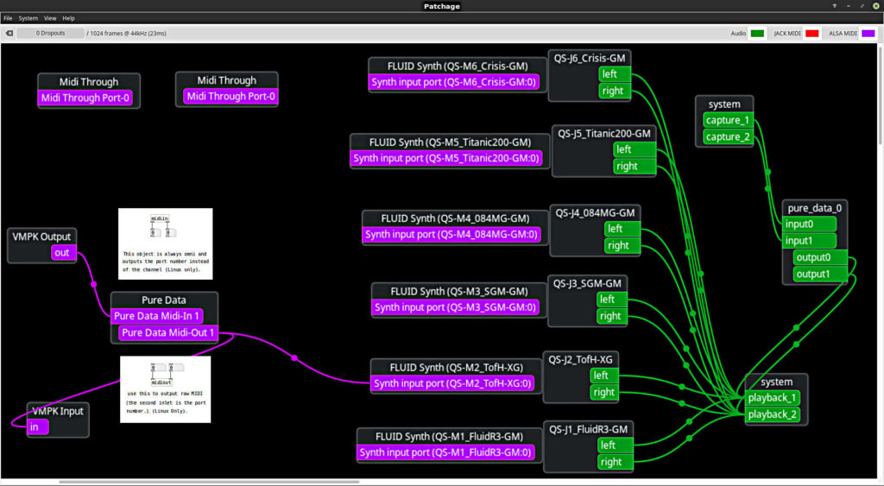Click right port of QS-J6_Crisis-GM
The image size is (884, 486).
pos(614,91)
